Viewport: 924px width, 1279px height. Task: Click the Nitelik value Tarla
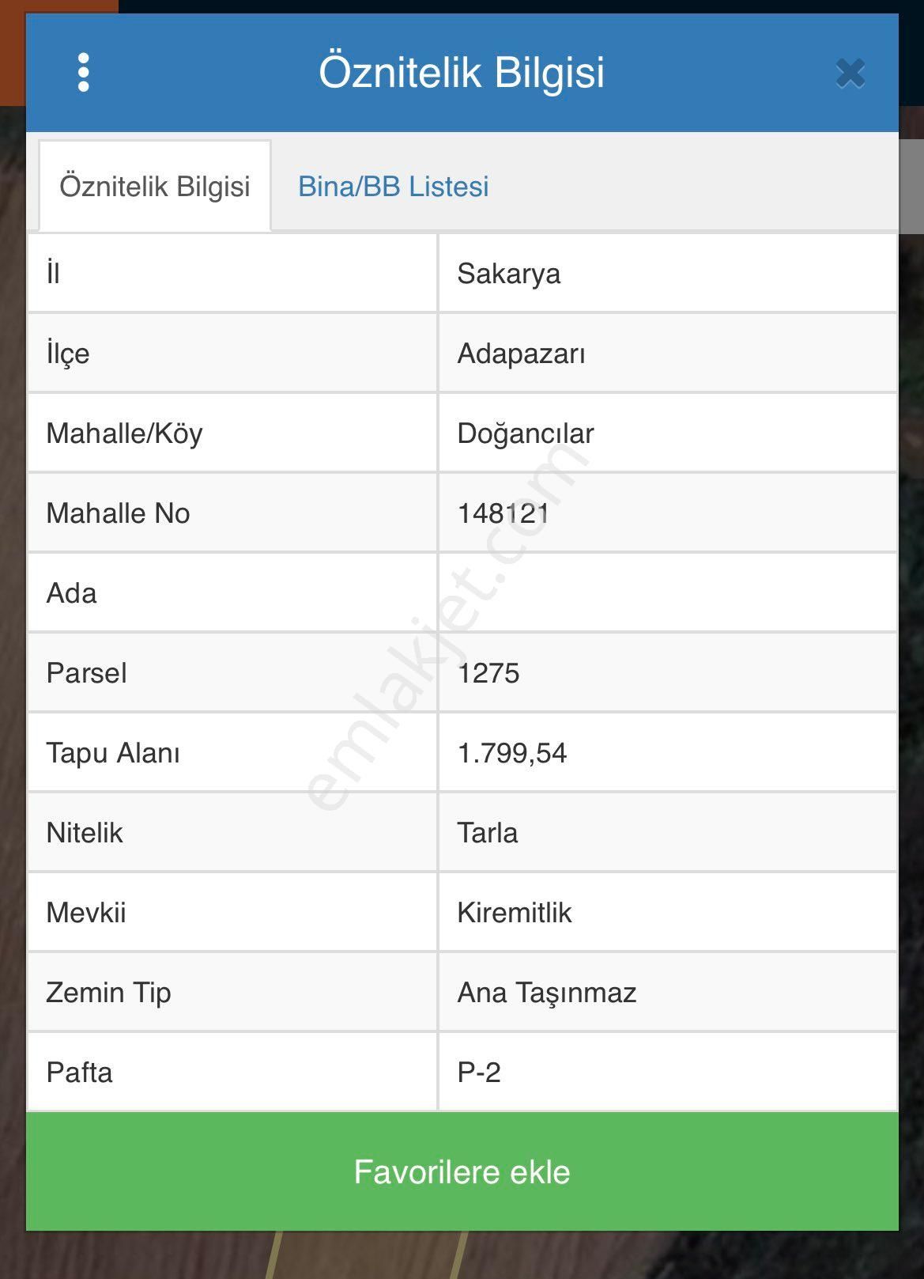488,833
